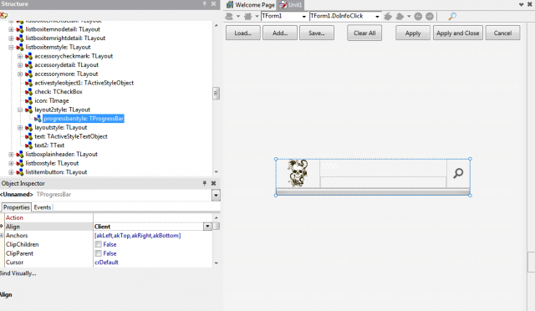535x311 pixels.
Task: Toggle the ClipParent checkbox
Action: [99, 253]
